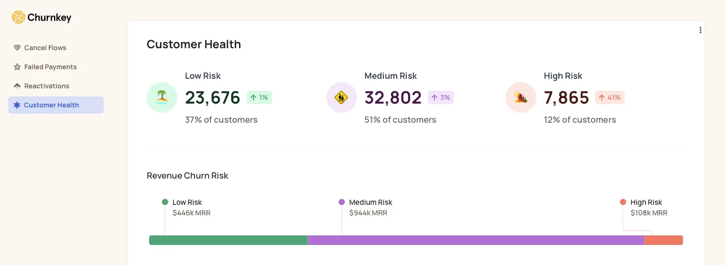
Task: Click the orange High Risk bar segment
Action: tap(664, 240)
